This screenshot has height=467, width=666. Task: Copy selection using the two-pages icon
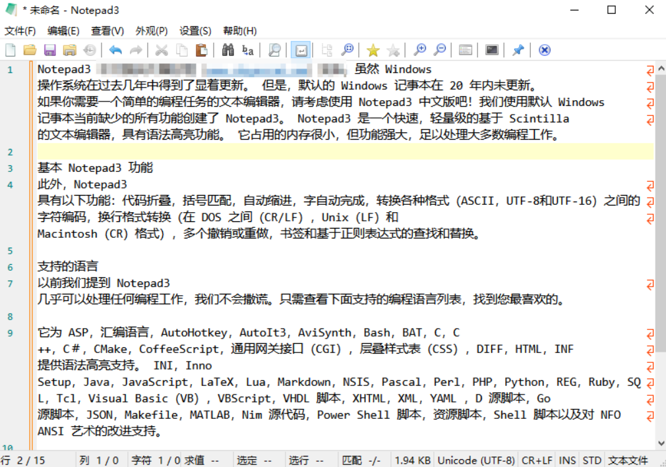[182, 50]
